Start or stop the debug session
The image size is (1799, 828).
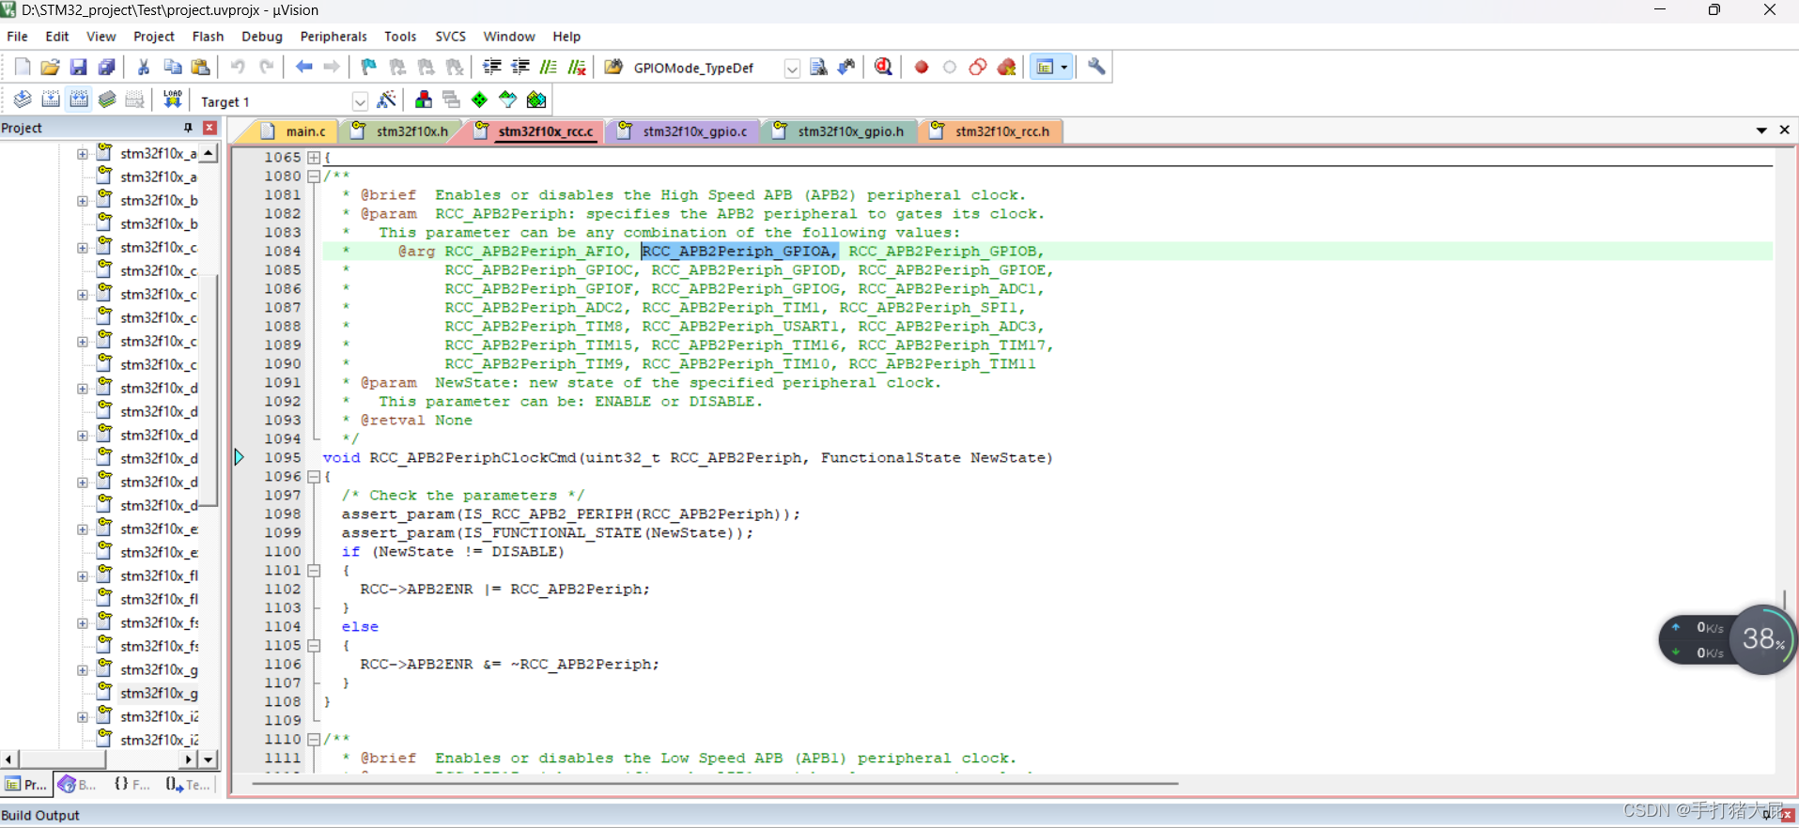pos(883,67)
